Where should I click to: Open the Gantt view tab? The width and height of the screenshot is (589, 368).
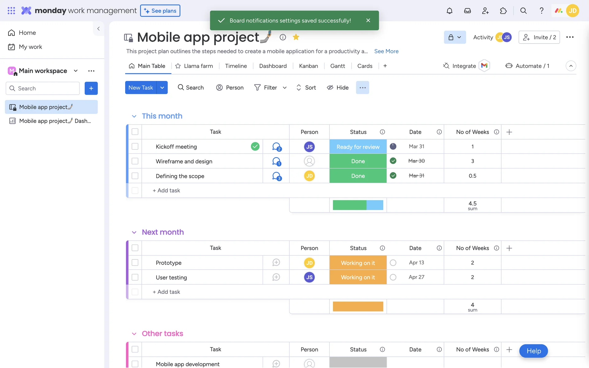337,66
